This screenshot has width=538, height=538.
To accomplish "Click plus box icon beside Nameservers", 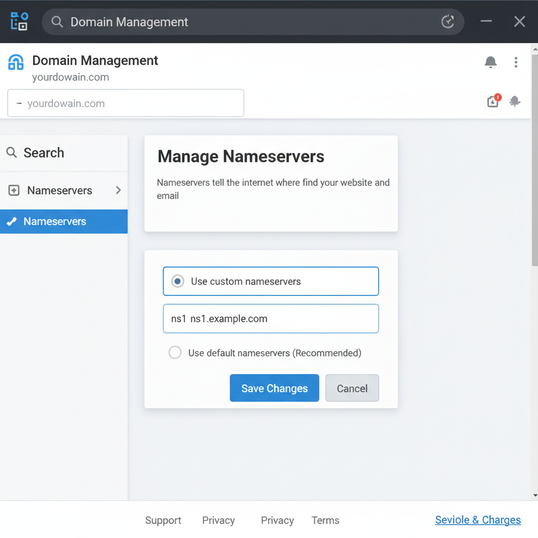I will click(x=14, y=190).
